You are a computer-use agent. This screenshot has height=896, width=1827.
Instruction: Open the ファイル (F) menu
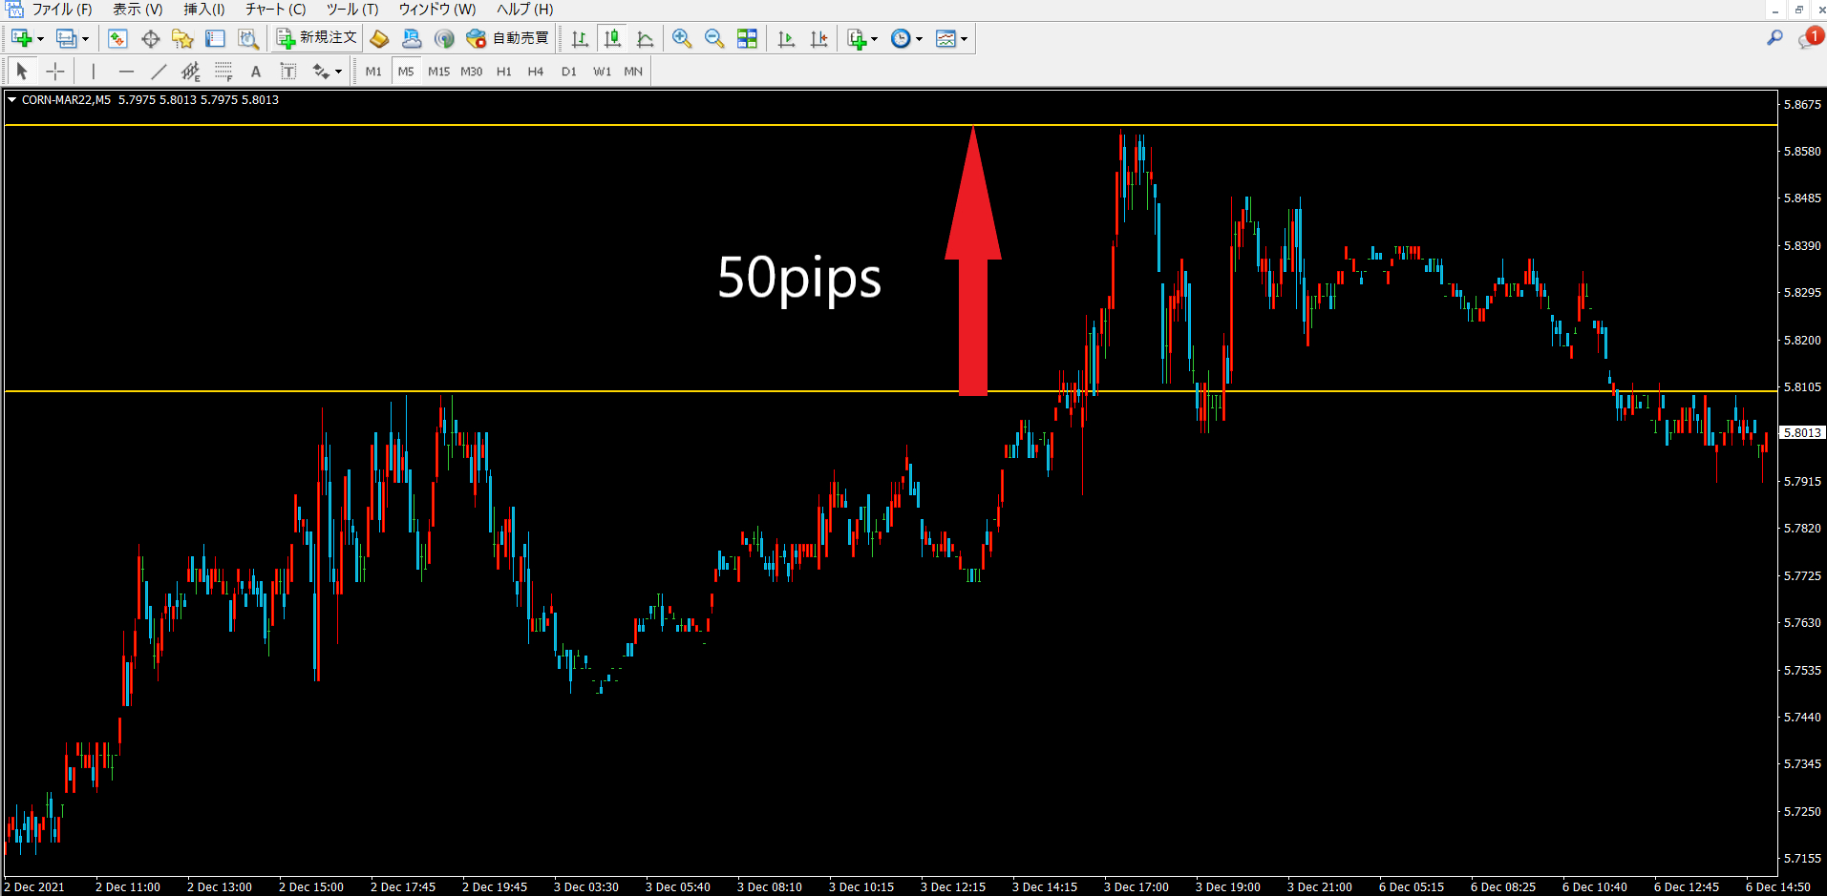click(62, 10)
